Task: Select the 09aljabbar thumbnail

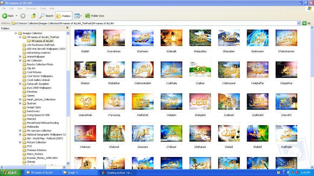Action: (x=114, y=69)
